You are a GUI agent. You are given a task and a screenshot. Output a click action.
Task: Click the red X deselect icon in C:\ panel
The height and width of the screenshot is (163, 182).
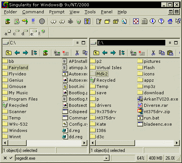click(65, 53)
